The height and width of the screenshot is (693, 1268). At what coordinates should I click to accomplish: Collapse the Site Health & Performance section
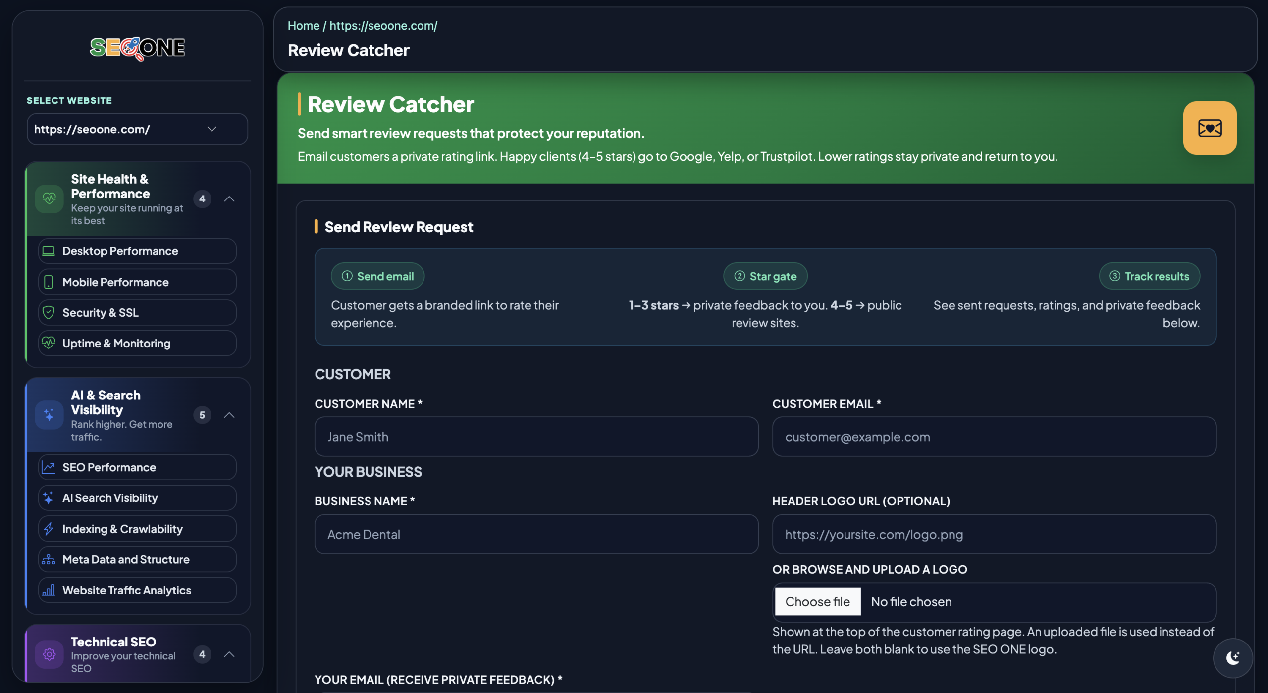click(x=229, y=199)
